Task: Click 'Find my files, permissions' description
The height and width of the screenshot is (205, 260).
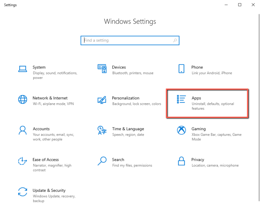Action: [x=132, y=166]
